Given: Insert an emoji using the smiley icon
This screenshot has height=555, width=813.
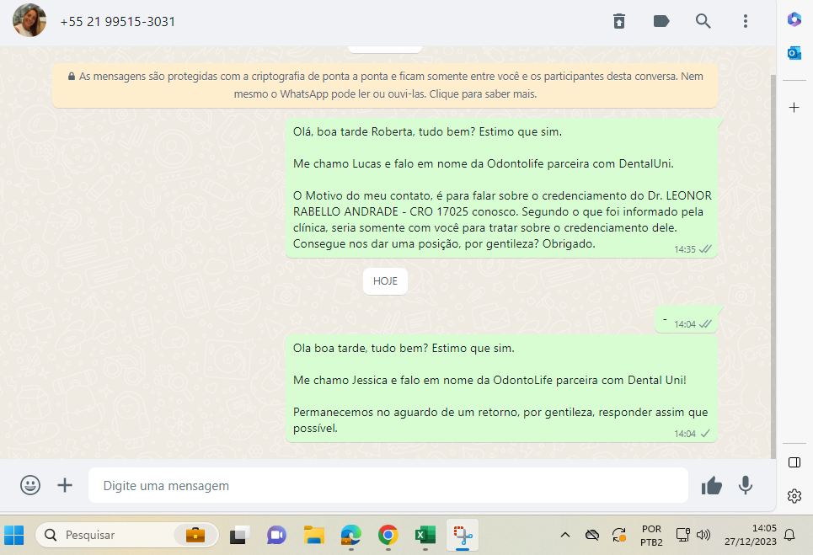Looking at the screenshot, I should click(x=30, y=485).
